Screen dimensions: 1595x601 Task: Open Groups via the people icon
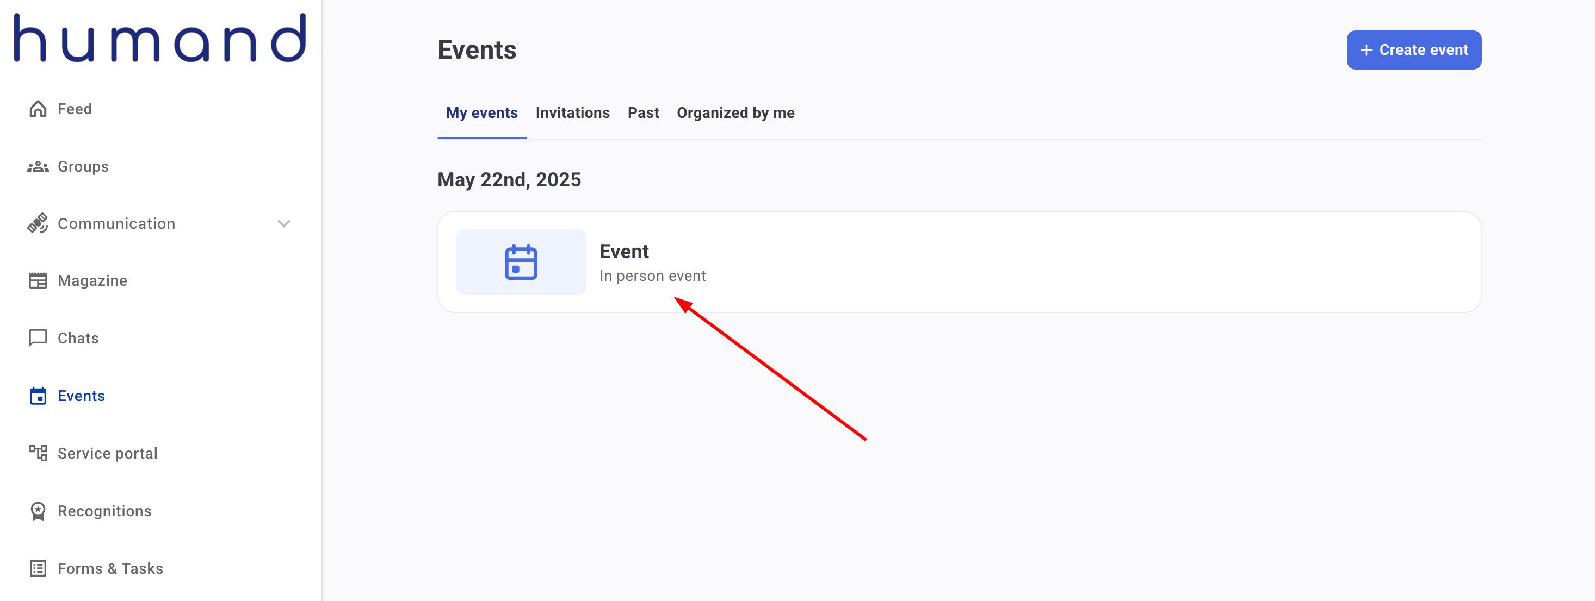coord(38,166)
